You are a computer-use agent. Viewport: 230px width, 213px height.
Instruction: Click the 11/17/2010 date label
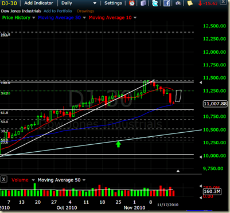[x=167, y=205]
